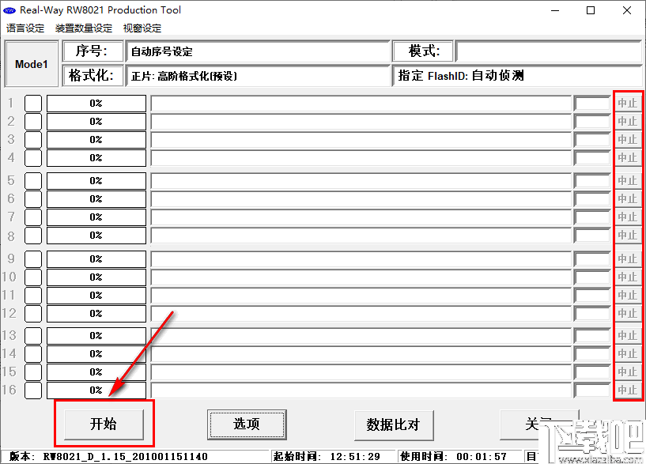Click the Real-Way logo in the title bar
646x464 pixels.
11,10
